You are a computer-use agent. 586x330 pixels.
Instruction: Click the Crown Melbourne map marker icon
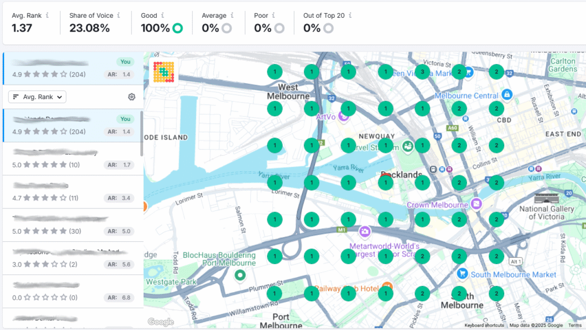[477, 205]
